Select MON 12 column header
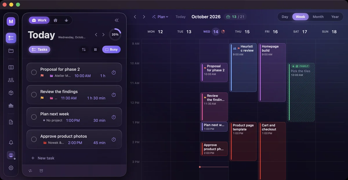The image size is (348, 180). (x=155, y=32)
